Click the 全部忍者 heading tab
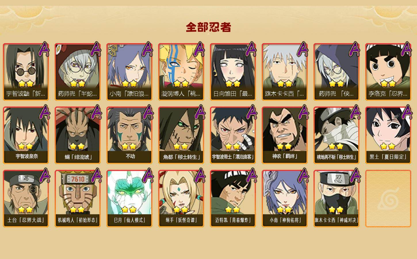The image size is (417, 259). click(x=208, y=27)
